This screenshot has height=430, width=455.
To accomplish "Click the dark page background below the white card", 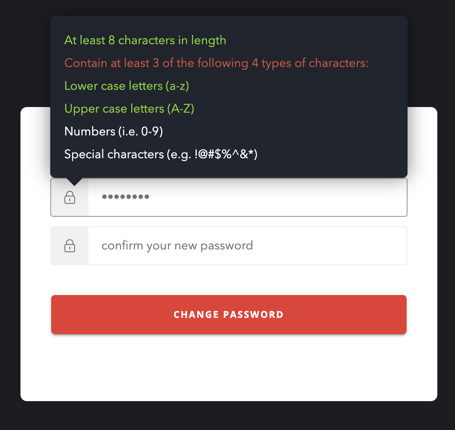I will point(228,416).
